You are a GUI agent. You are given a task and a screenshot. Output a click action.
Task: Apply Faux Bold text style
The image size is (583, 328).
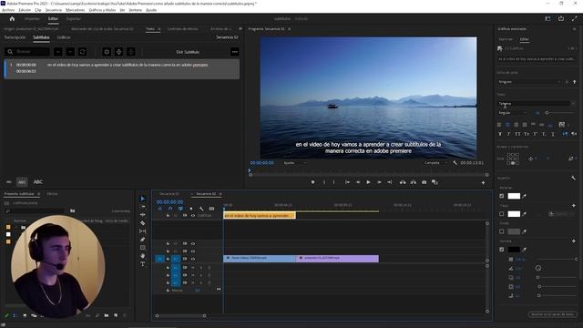click(x=500, y=134)
